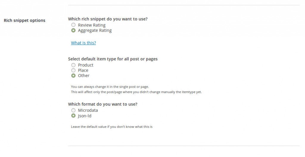The image size is (305, 157).
Task: Switch format to the Microdata radio
Action: pos(73,110)
